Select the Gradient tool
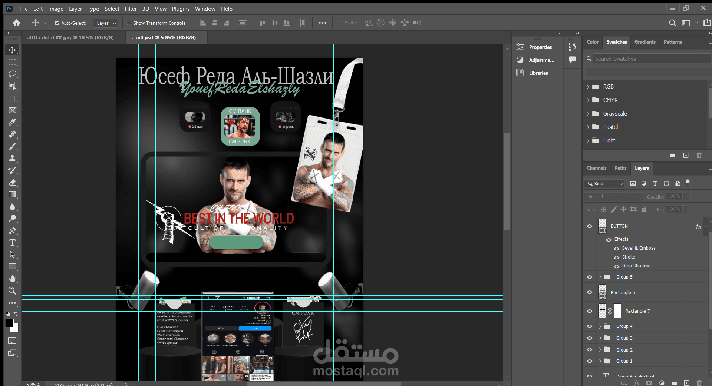 pos(12,194)
